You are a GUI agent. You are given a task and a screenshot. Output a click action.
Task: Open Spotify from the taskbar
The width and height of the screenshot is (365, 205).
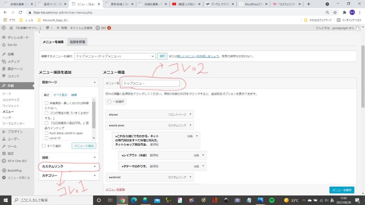click(271, 200)
